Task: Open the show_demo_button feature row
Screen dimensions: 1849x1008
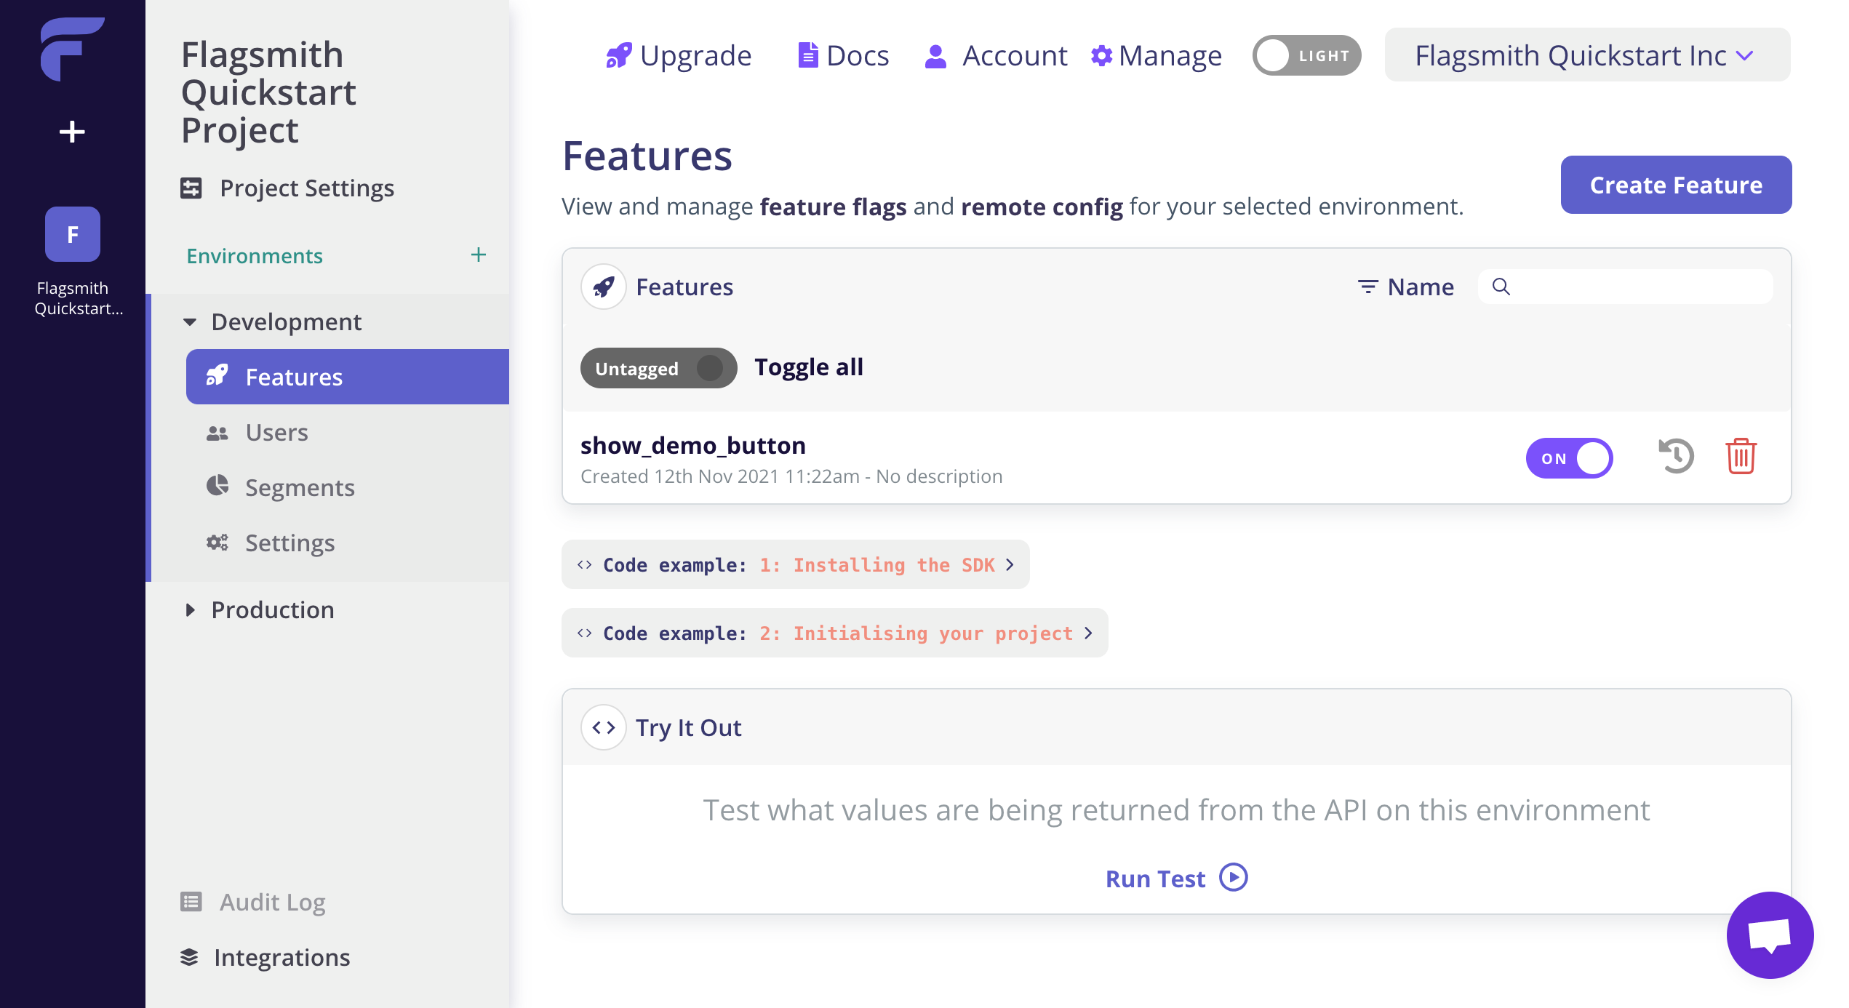Action: 1176,458
